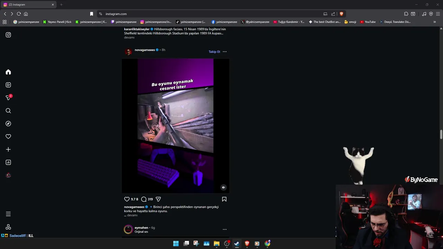The width and height of the screenshot is (443, 249).
Task: Open the browser extensions puzzle icon
Action: point(406,14)
